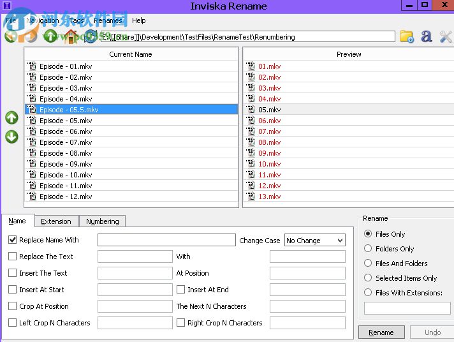
Task: Click the purple letter 'a' font icon
Action: click(427, 36)
